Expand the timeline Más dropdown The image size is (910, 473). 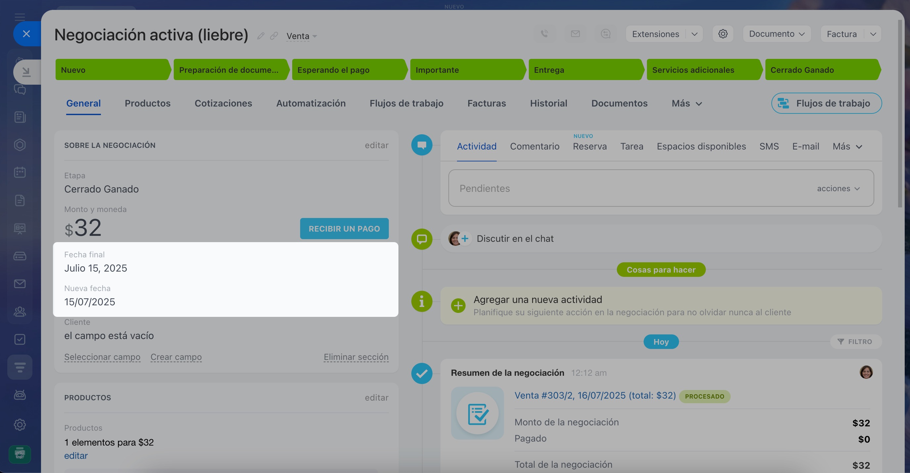[x=847, y=147]
